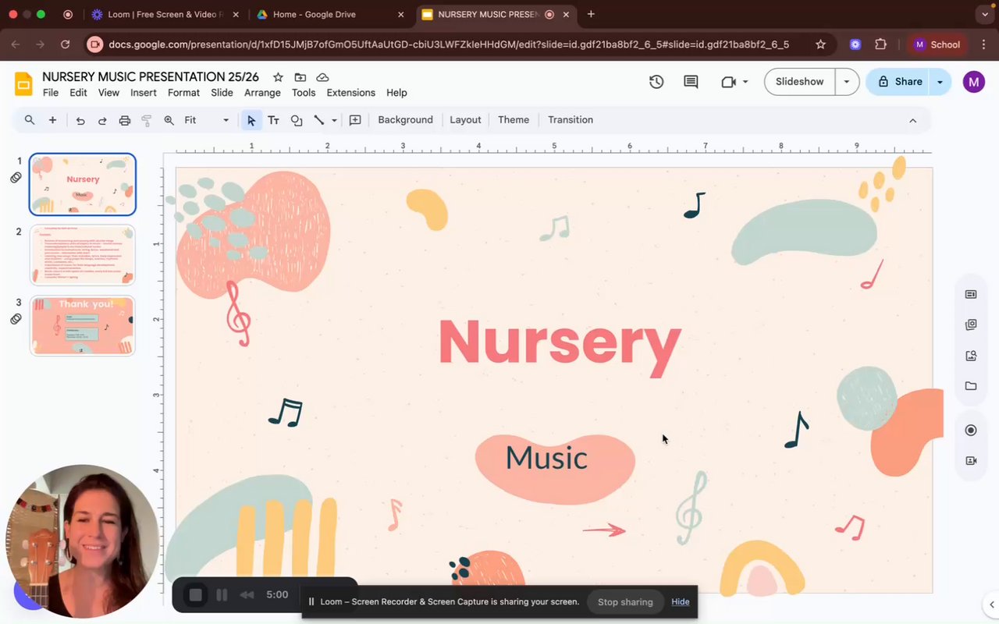Image resolution: width=999 pixels, height=624 pixels.
Task: Open the Share options dropdown arrow
Action: point(940,82)
